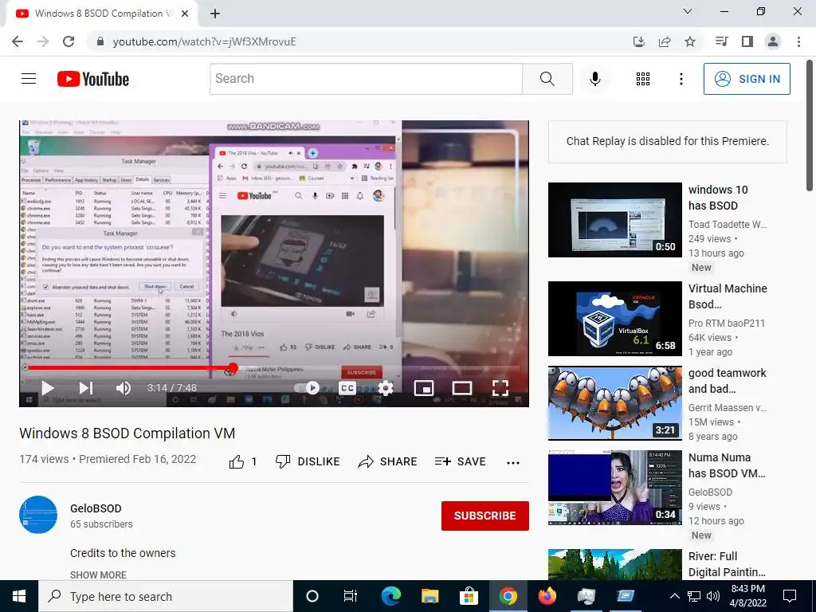Focus the YouTube search field
Viewport: 816px width, 612px height.
pyautogui.click(x=367, y=79)
